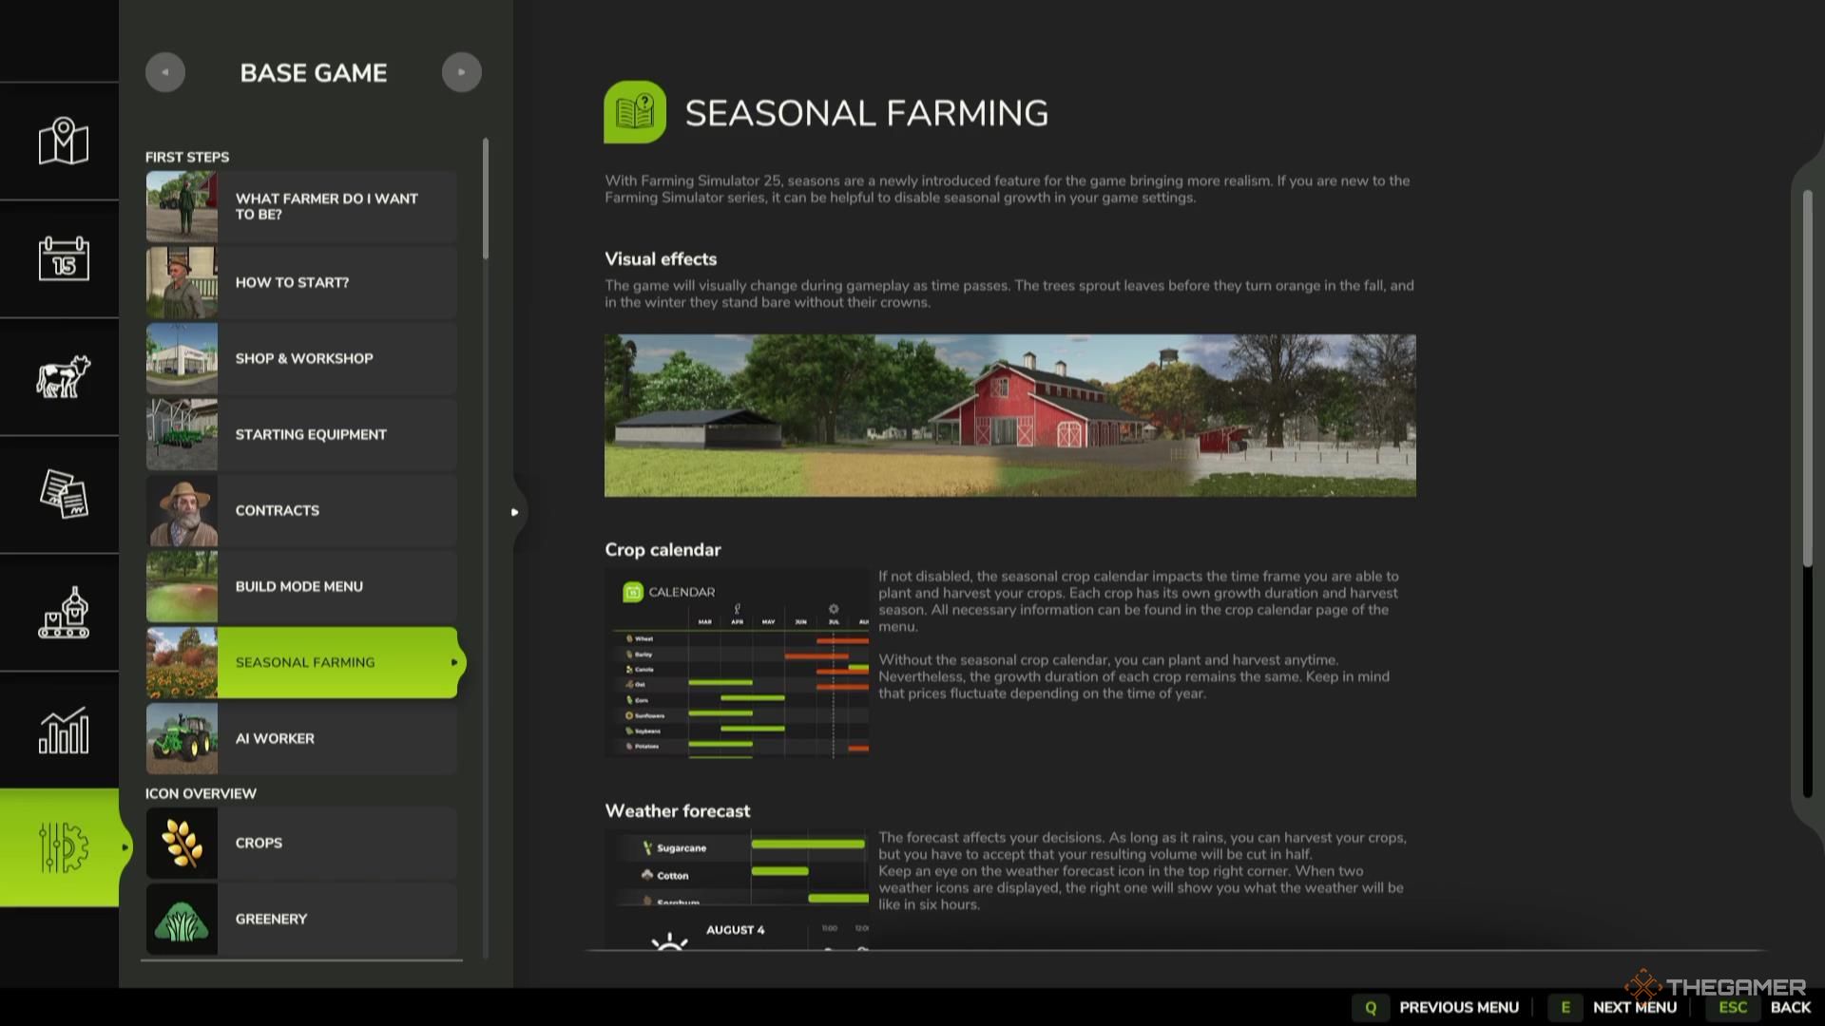The width and height of the screenshot is (1825, 1026).
Task: Select the Contracts help topic
Action: coord(301,511)
